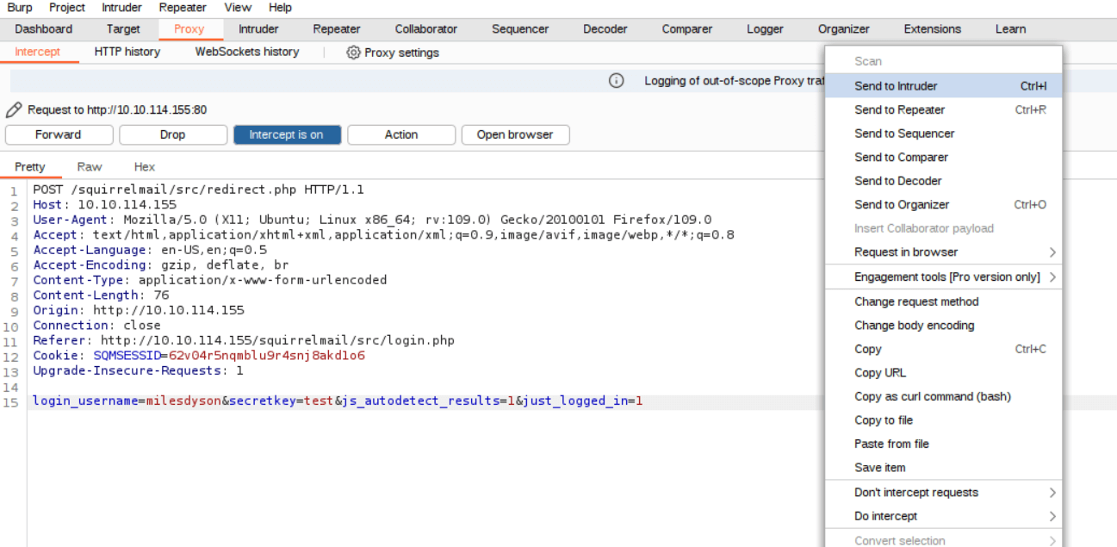The width and height of the screenshot is (1117, 547).
Task: Switch to the HTTP history tab
Action: [127, 52]
